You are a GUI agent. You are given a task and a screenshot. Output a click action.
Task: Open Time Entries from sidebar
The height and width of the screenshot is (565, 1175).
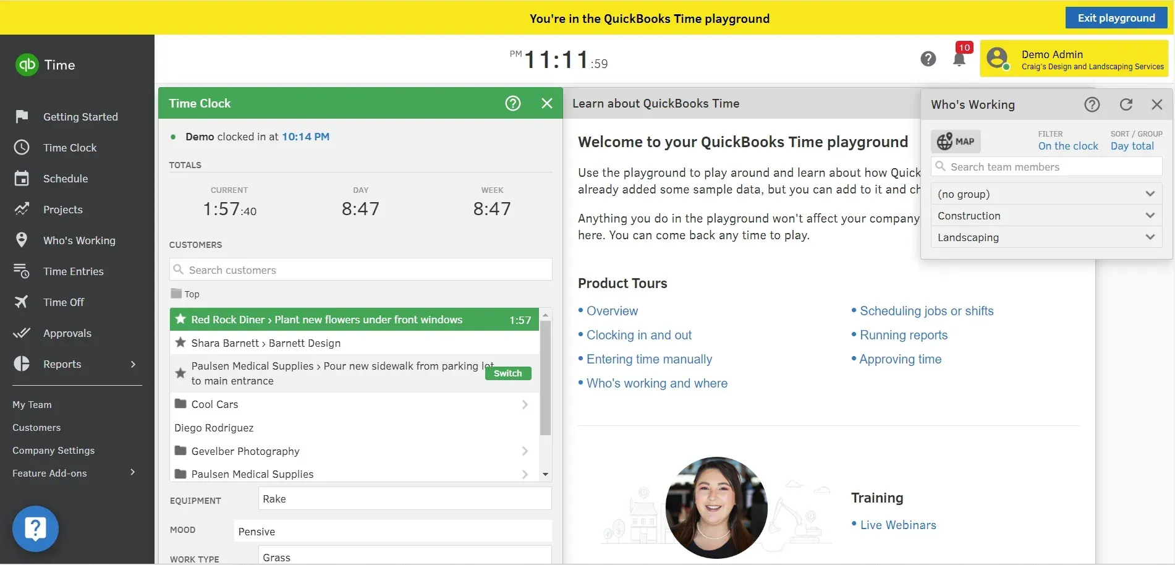coord(74,271)
